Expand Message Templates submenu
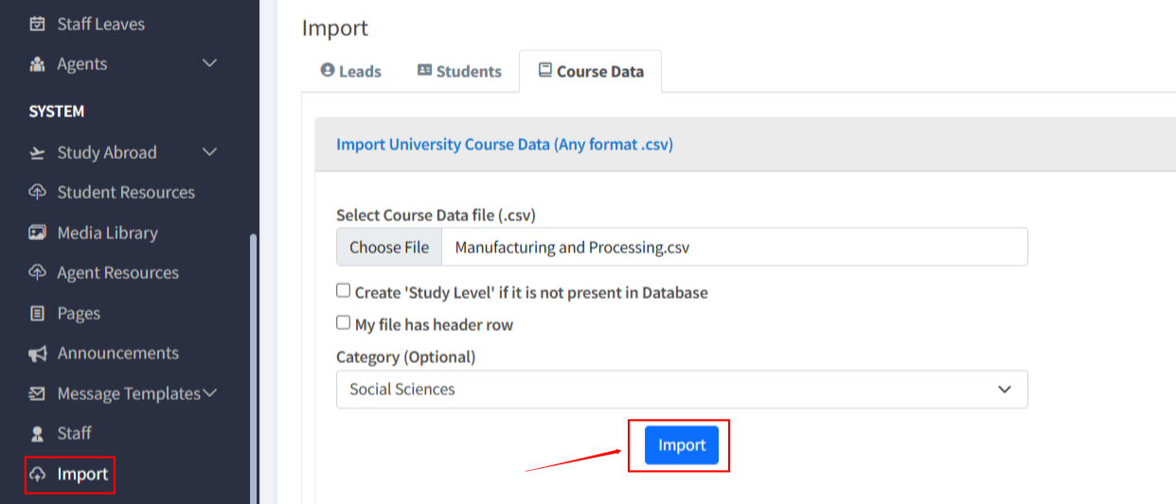The image size is (1176, 504). (210, 392)
